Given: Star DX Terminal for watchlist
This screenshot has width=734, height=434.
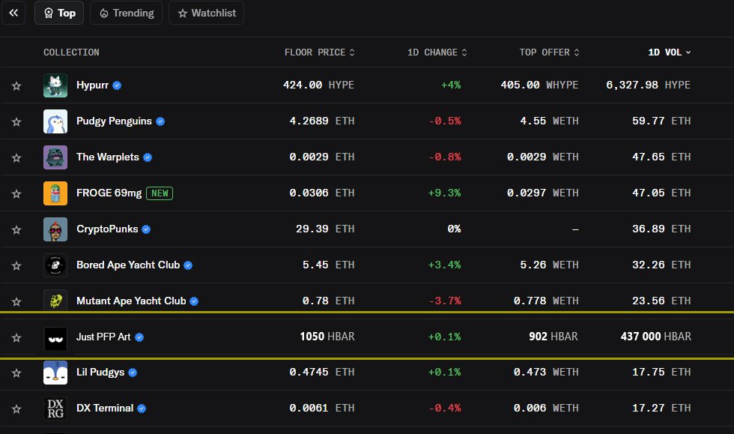Looking at the screenshot, I should [x=16, y=409].
